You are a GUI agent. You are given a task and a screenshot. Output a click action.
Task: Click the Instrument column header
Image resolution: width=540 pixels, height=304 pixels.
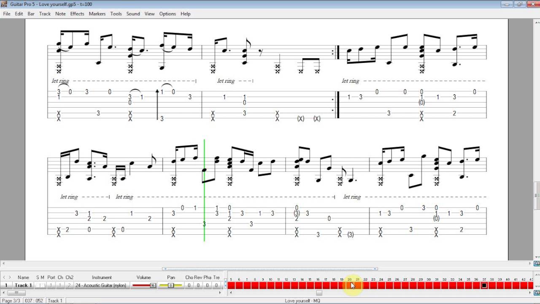[x=102, y=277]
